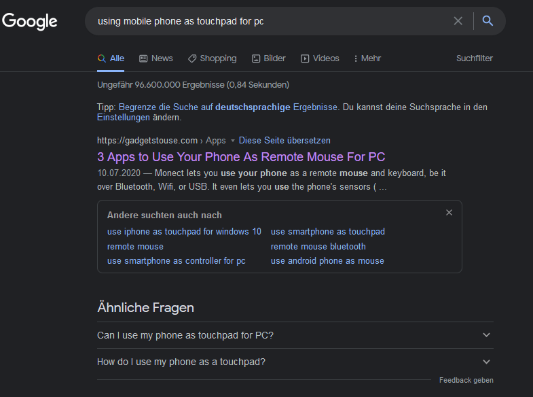This screenshot has height=397, width=533.
Task: Click 'Diese Seite übersetzen' link
Action: (284, 140)
